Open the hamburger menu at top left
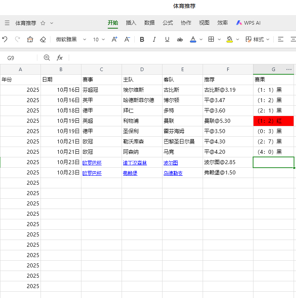296x298 pixels. click(7, 23)
